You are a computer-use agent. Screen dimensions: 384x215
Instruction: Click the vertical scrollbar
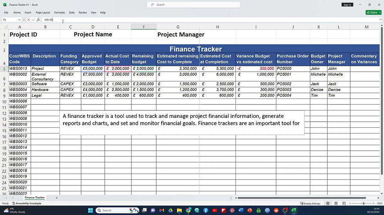coord(382,101)
